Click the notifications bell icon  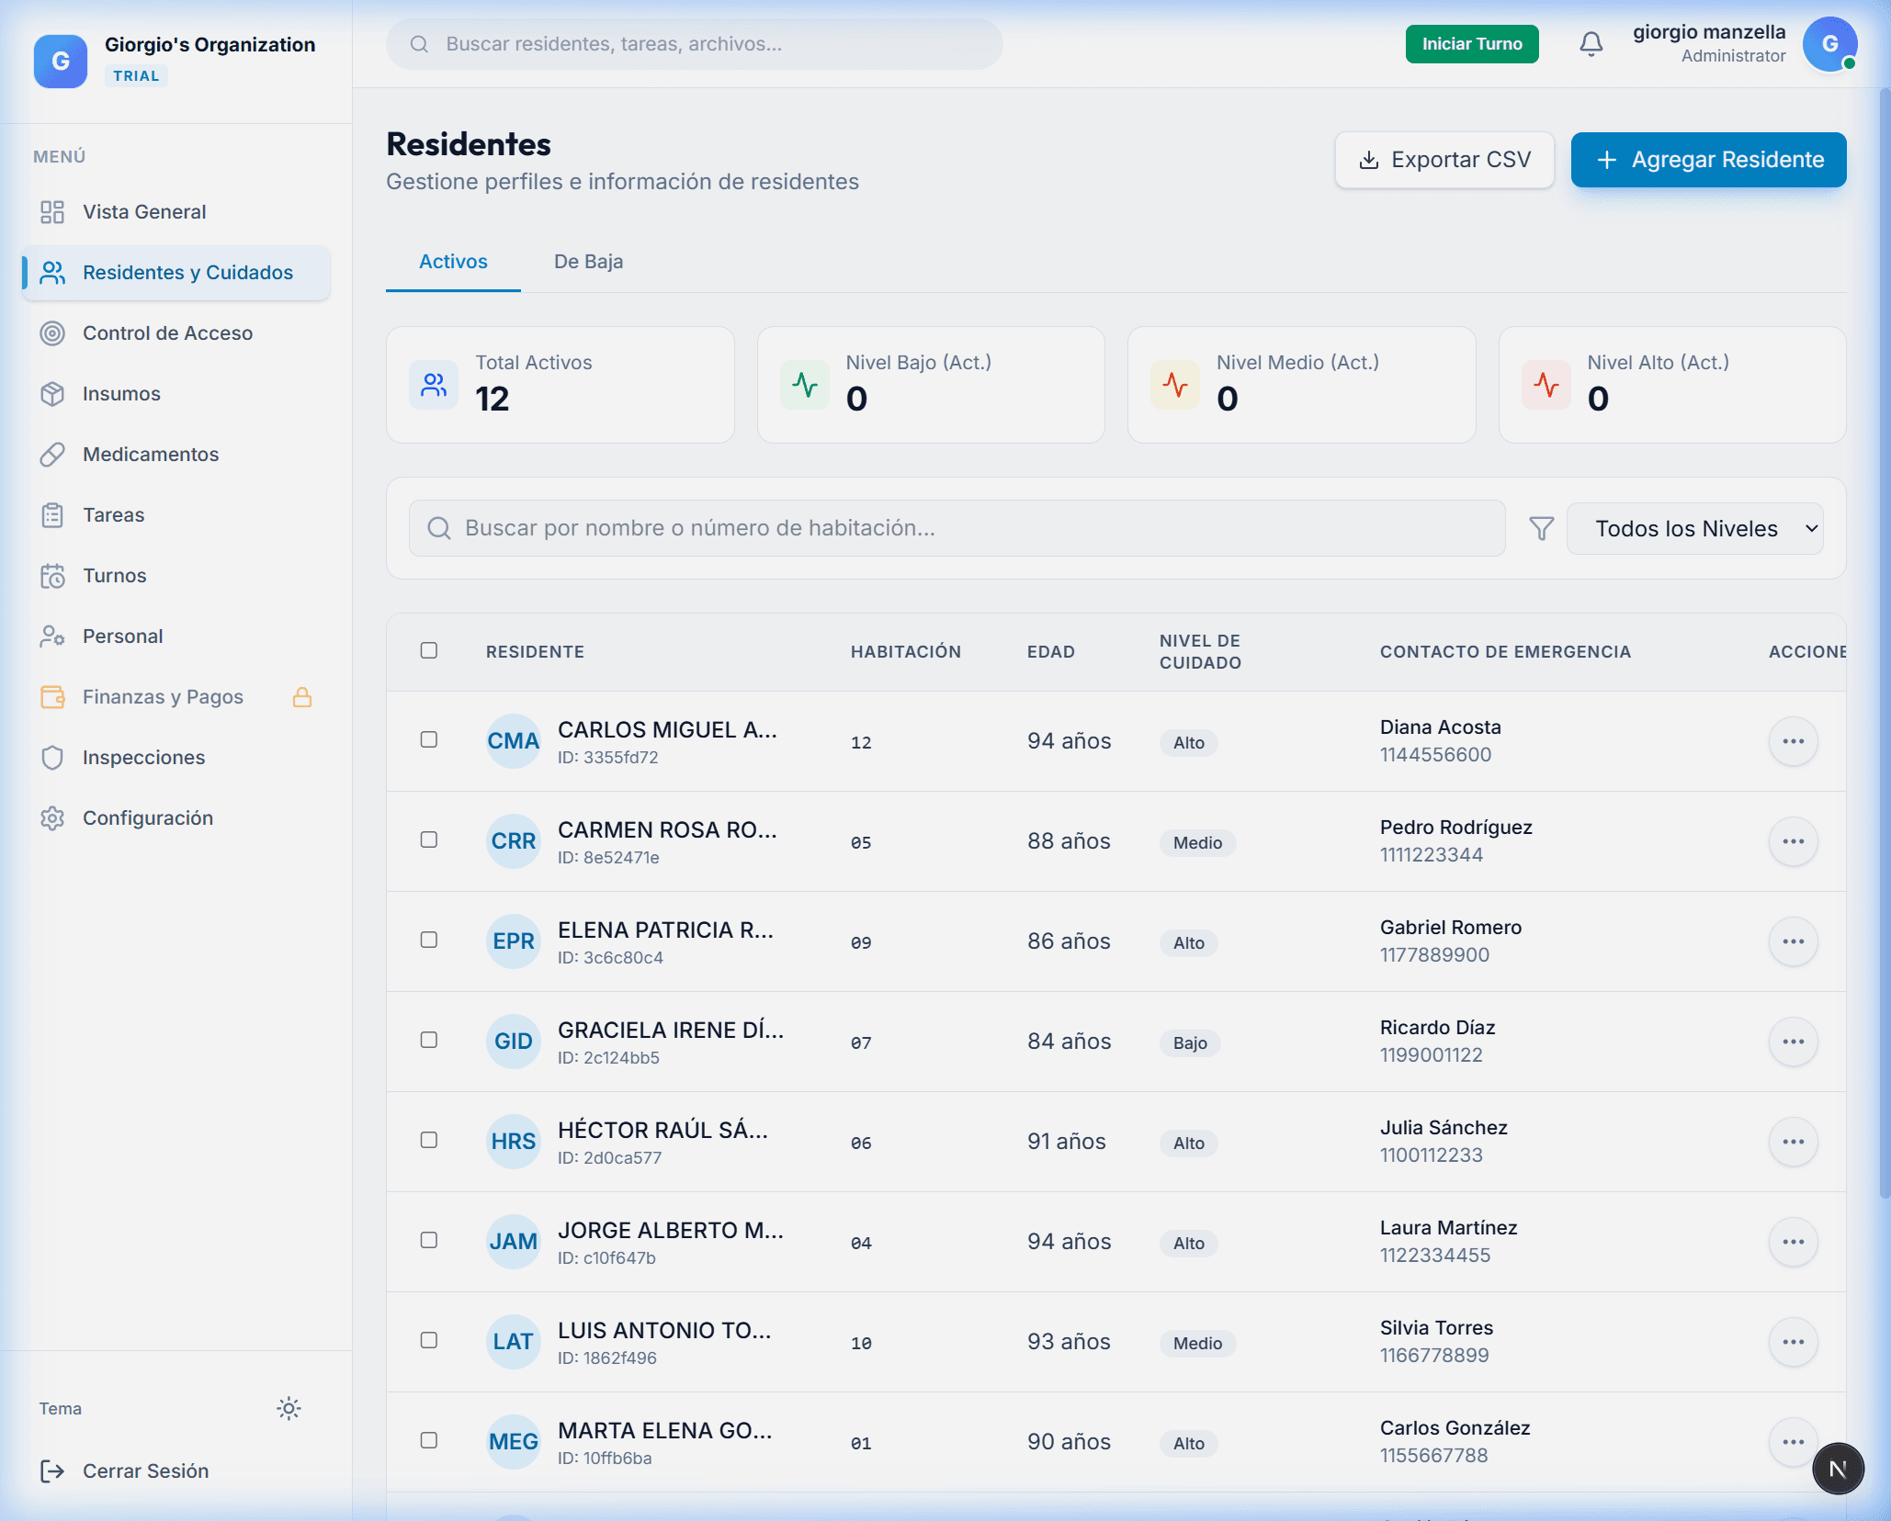pyautogui.click(x=1591, y=44)
